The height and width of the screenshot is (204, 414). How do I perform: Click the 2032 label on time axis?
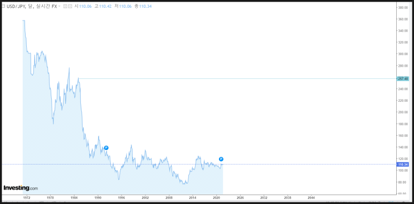264,197
